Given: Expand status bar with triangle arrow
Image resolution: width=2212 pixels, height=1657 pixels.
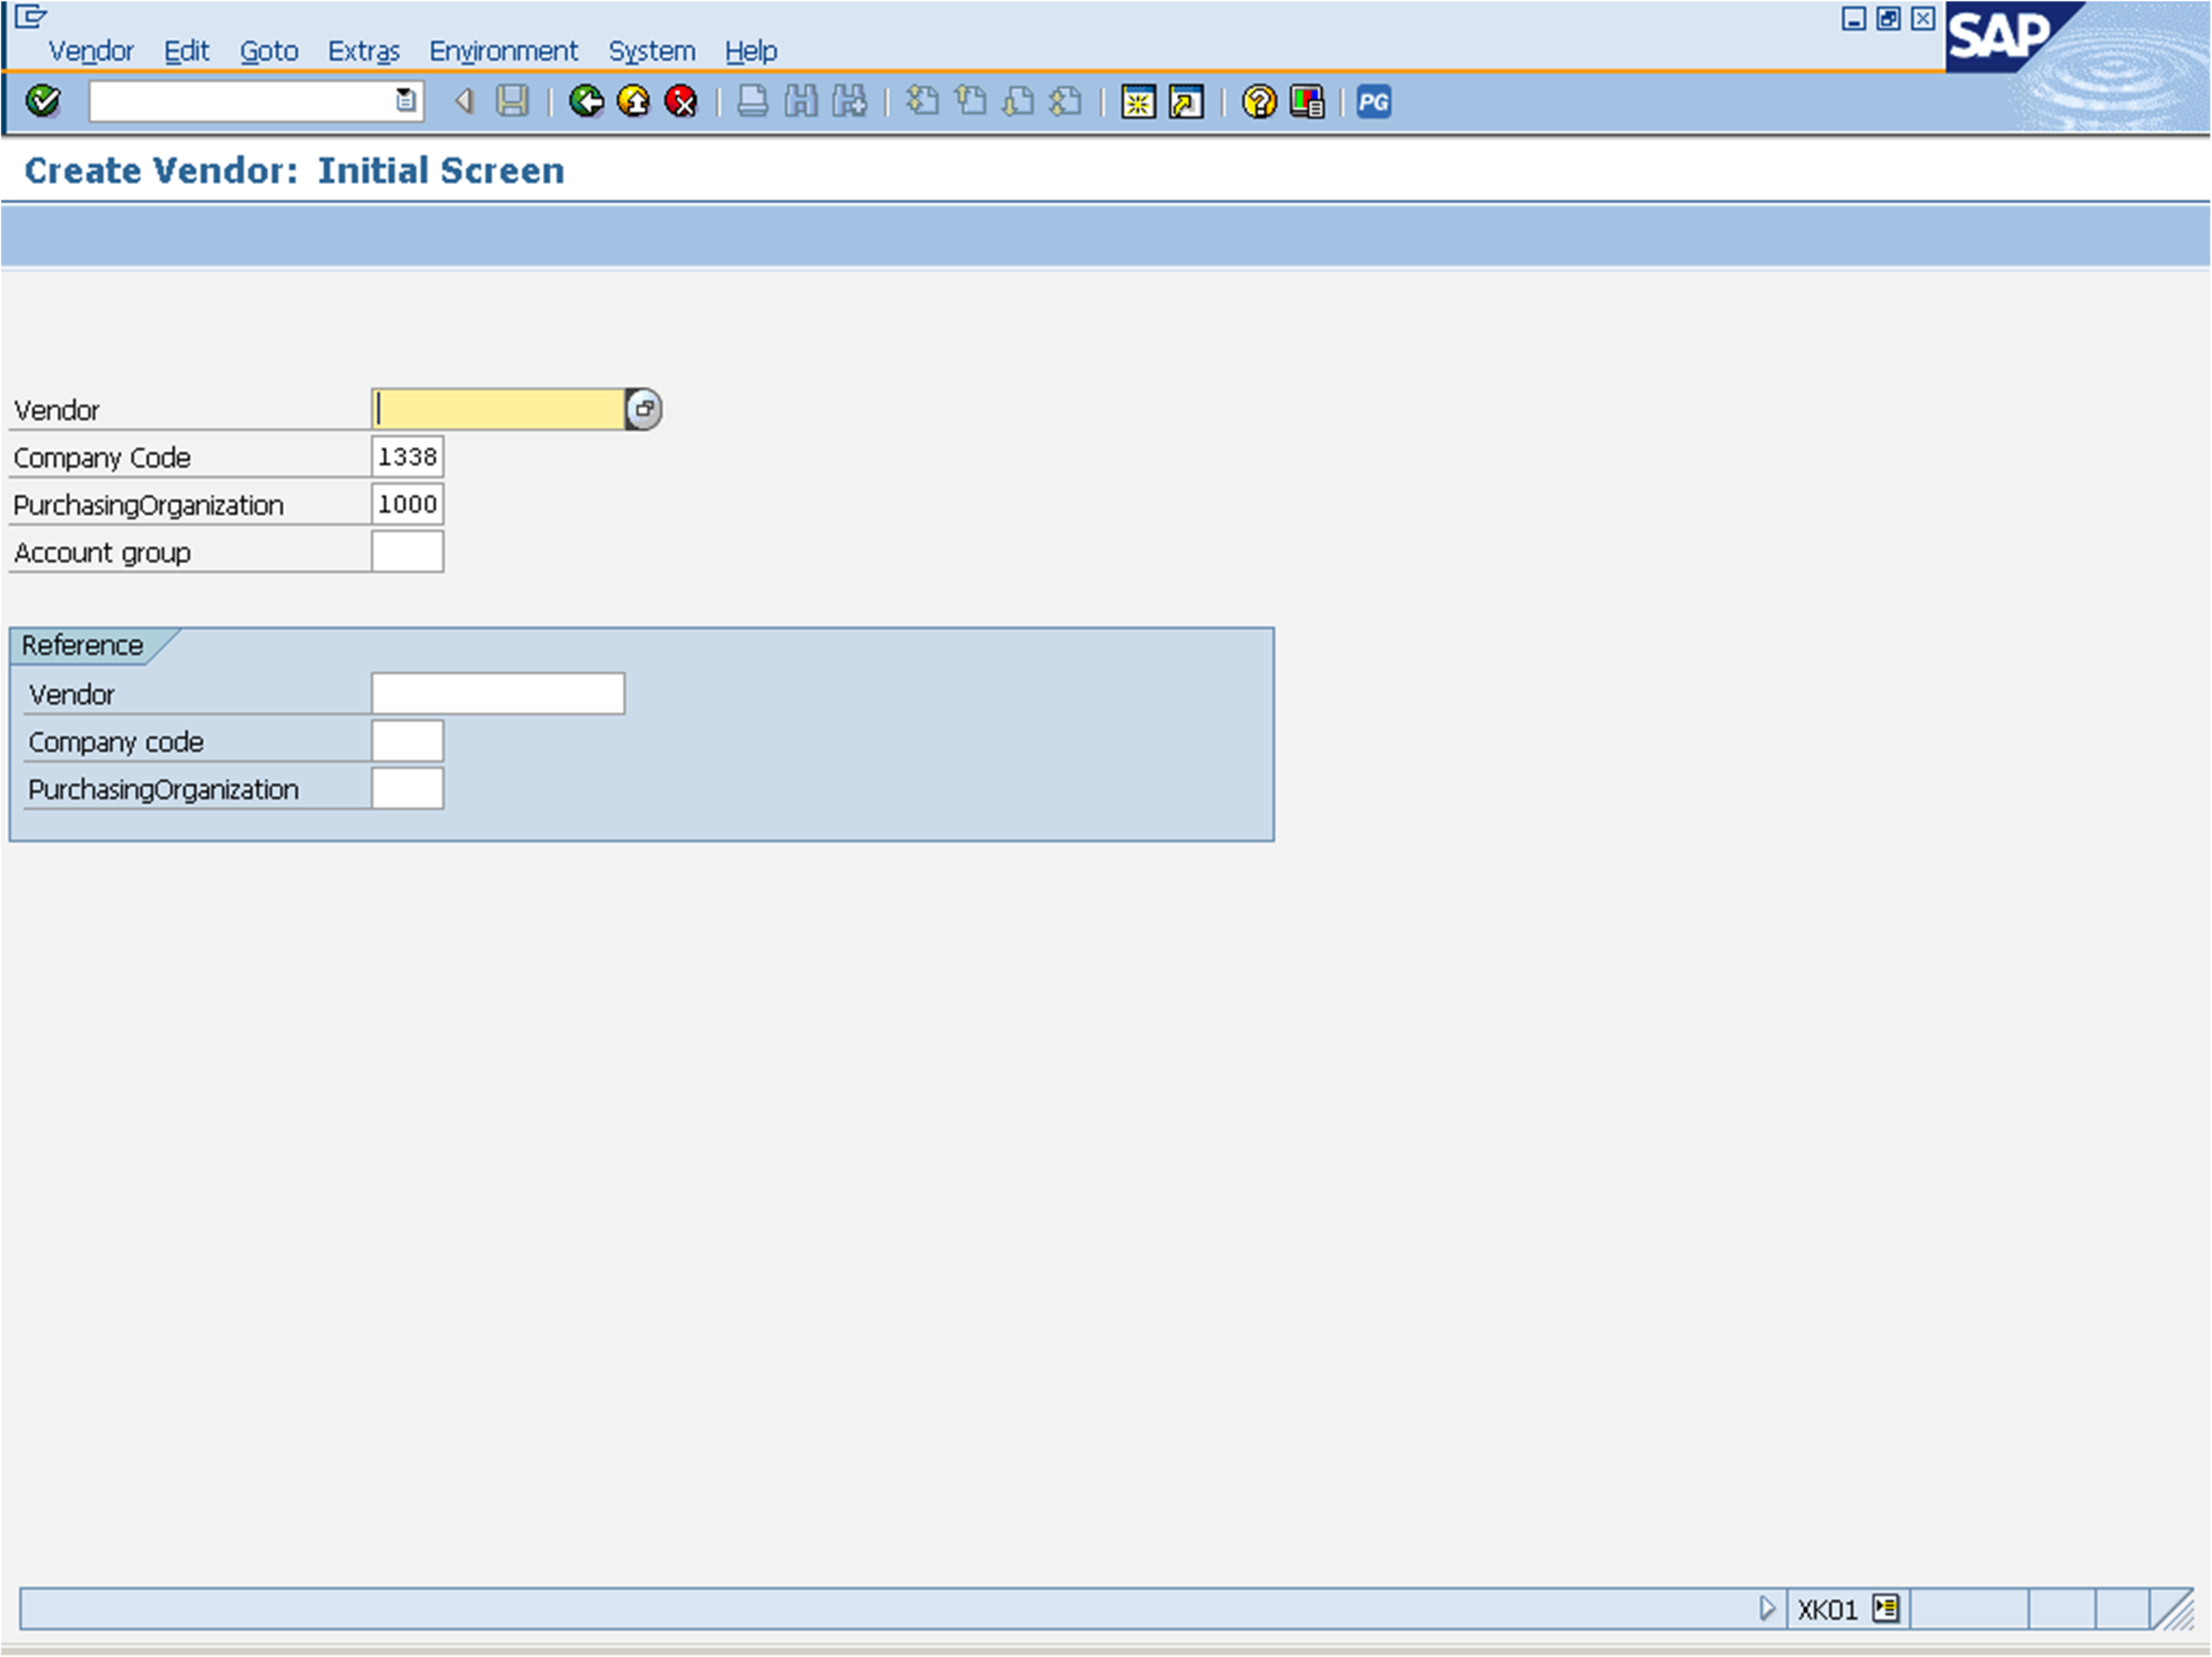Looking at the screenshot, I should (1767, 1609).
